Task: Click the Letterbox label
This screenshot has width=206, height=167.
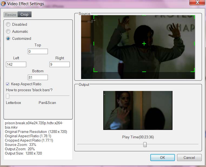Action: coord(14,103)
